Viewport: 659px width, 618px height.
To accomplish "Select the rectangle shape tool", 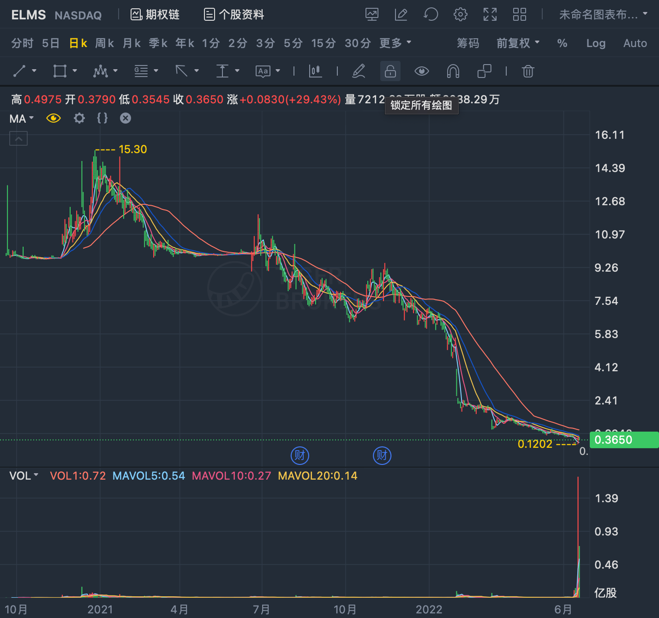I will tap(60, 71).
